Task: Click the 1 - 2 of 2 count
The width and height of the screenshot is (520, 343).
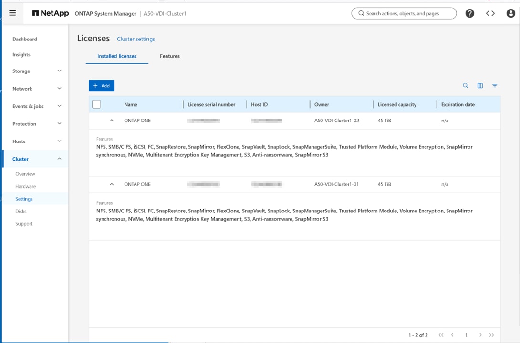Action: coord(418,335)
